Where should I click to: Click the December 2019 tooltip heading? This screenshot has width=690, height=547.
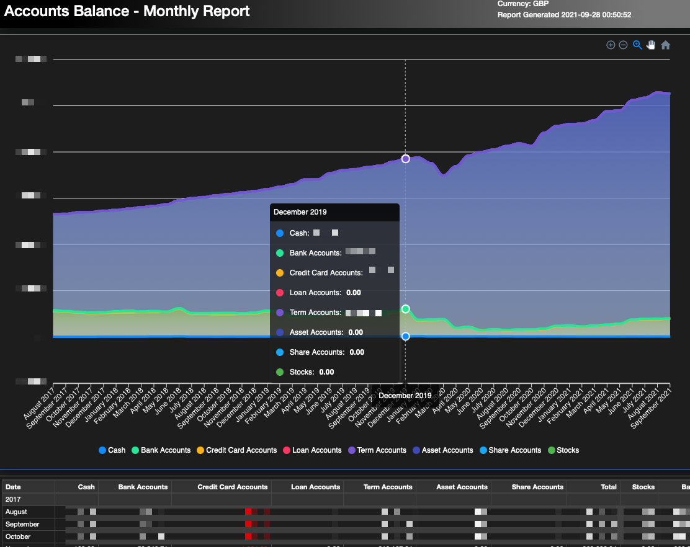[x=300, y=212]
